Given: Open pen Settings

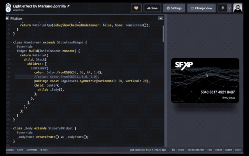Looking at the screenshot, I should pos(174,8).
